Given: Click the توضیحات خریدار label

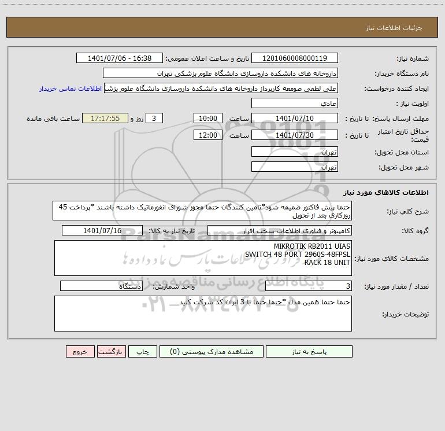Looking at the screenshot, I should click(405, 314).
